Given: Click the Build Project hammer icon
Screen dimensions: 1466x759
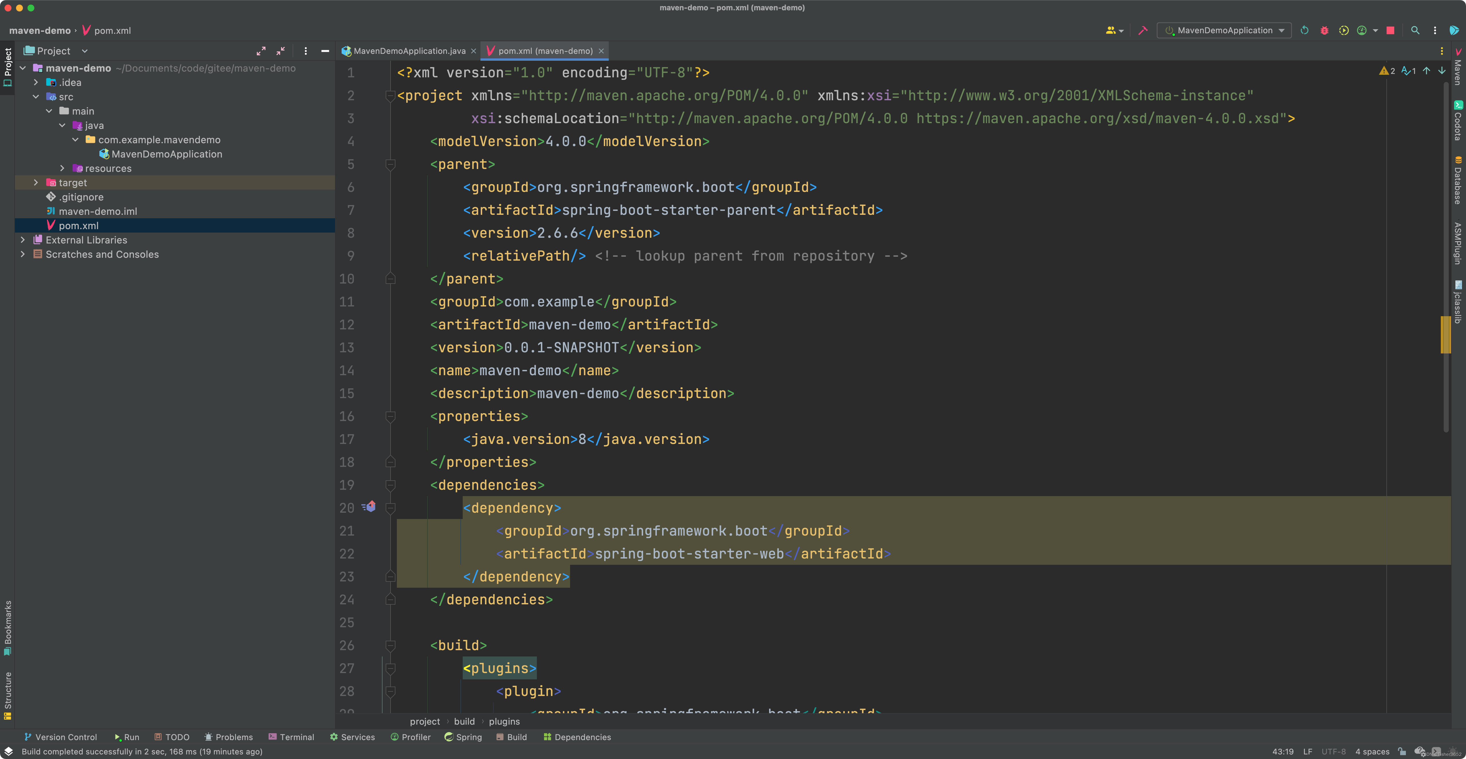Looking at the screenshot, I should point(1142,30).
